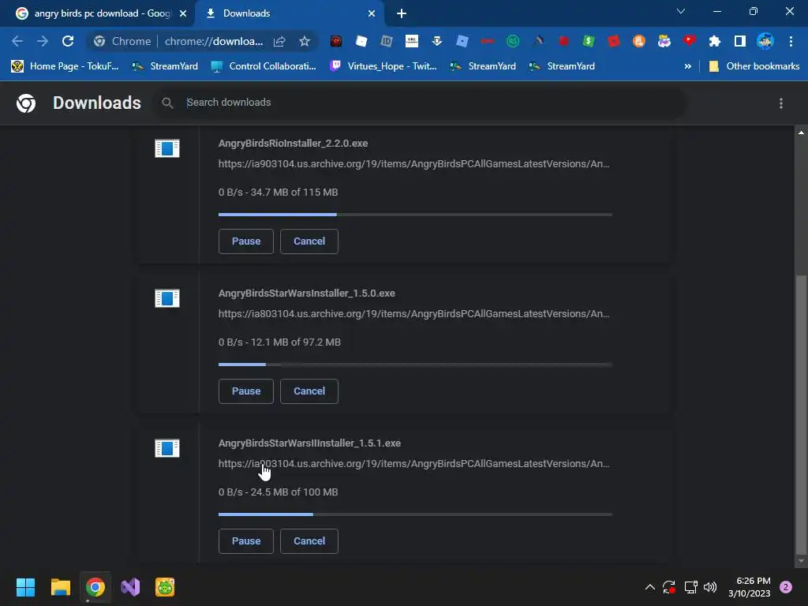Close the Downloads tab
This screenshot has height=606, width=808.
[x=372, y=13]
